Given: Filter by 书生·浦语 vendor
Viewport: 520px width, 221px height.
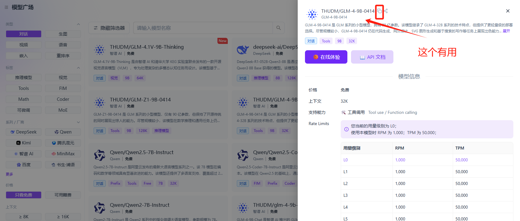Looking at the screenshot, I should pyautogui.click(x=63, y=165).
